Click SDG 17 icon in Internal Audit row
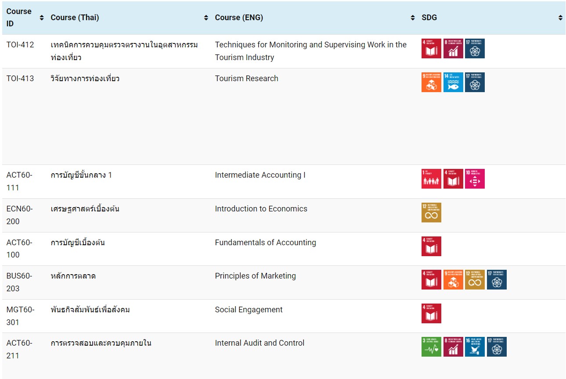This screenshot has width=566, height=379. (497, 347)
